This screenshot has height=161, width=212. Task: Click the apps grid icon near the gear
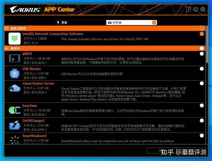[188, 9]
